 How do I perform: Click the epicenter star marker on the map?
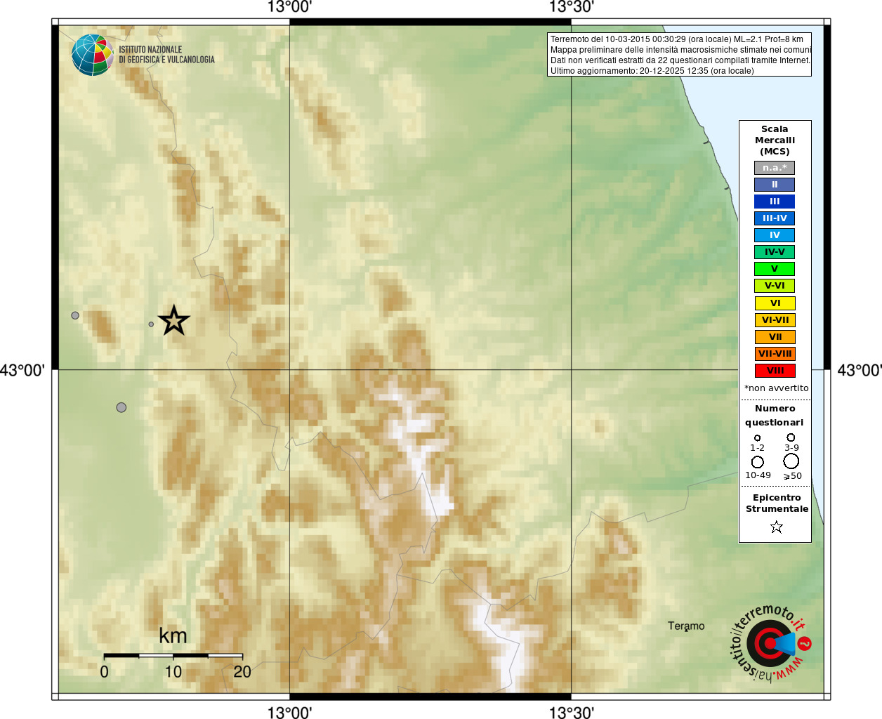(174, 320)
